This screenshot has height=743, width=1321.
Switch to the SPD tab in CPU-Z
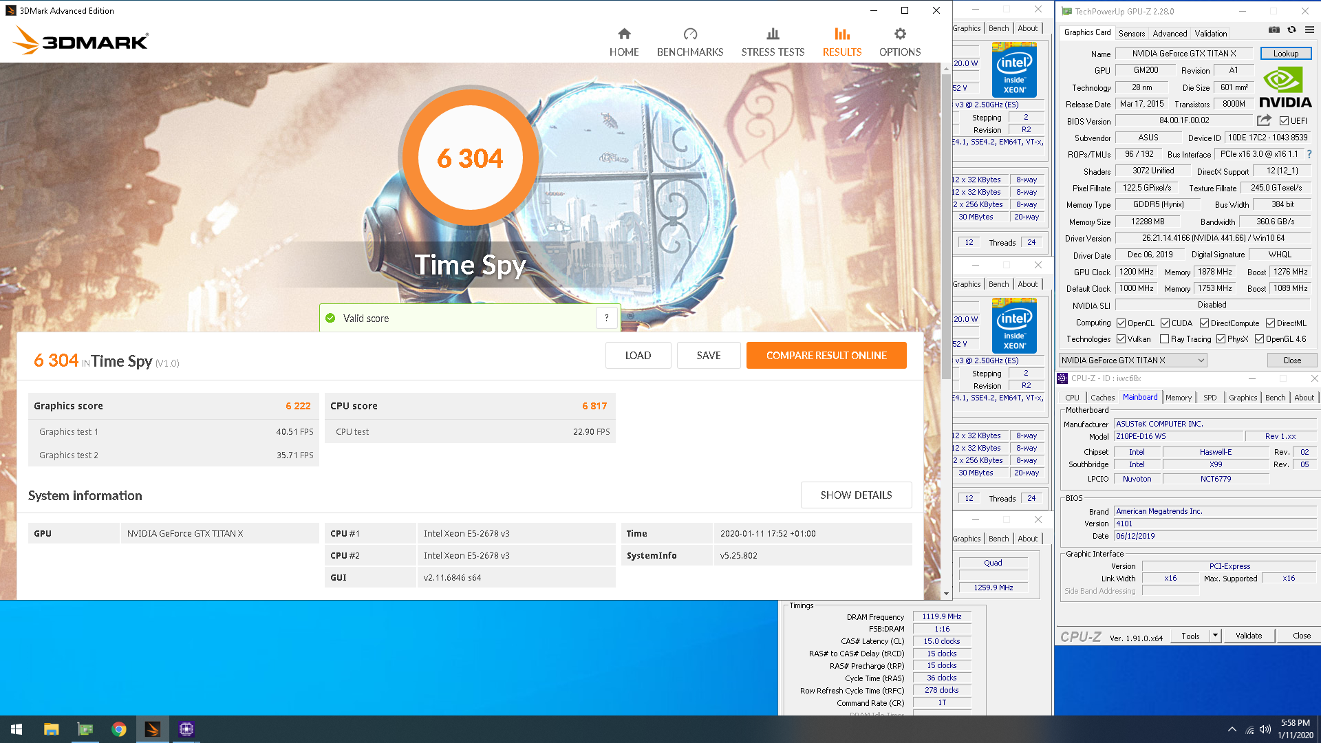click(1210, 397)
